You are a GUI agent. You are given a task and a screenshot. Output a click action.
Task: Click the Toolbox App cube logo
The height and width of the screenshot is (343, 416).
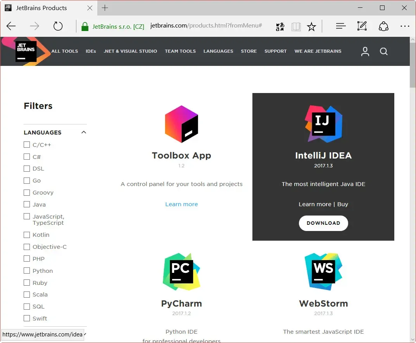pos(181,124)
